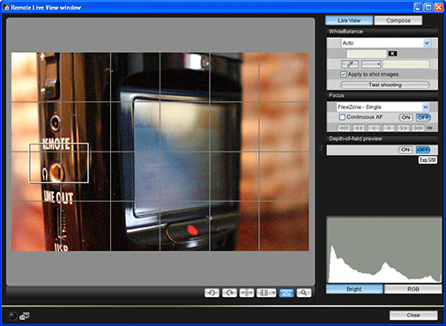
Task: Click the lens icon in bottom-left corner
Action: pos(13,316)
